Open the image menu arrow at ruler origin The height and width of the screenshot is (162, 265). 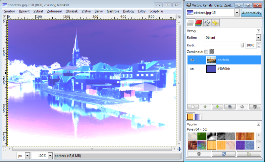click(5, 17)
